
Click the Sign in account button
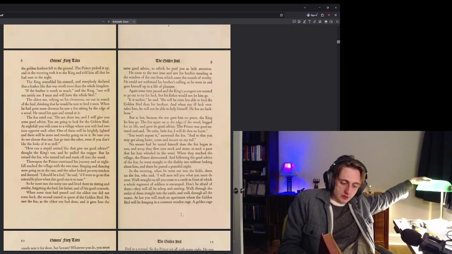[312, 15]
